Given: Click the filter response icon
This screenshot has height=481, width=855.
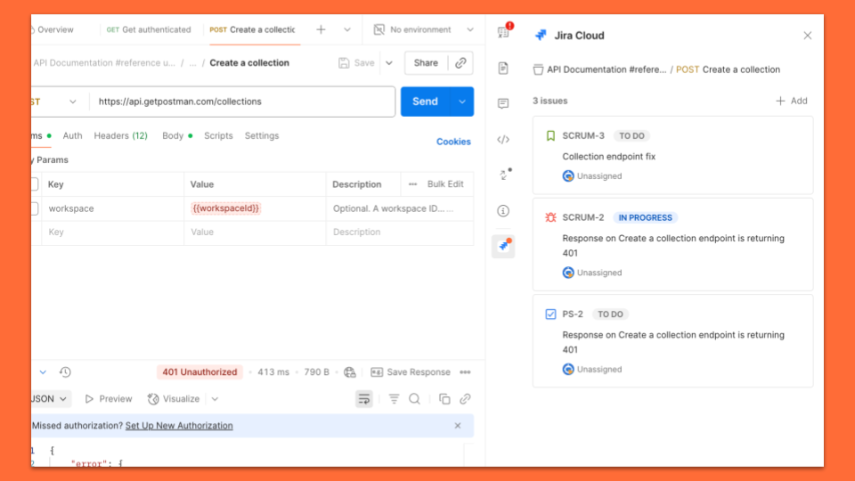Looking at the screenshot, I should pos(394,399).
